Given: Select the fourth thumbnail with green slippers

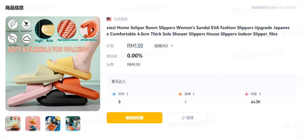Looking at the screenshot, I should pos(73,124).
